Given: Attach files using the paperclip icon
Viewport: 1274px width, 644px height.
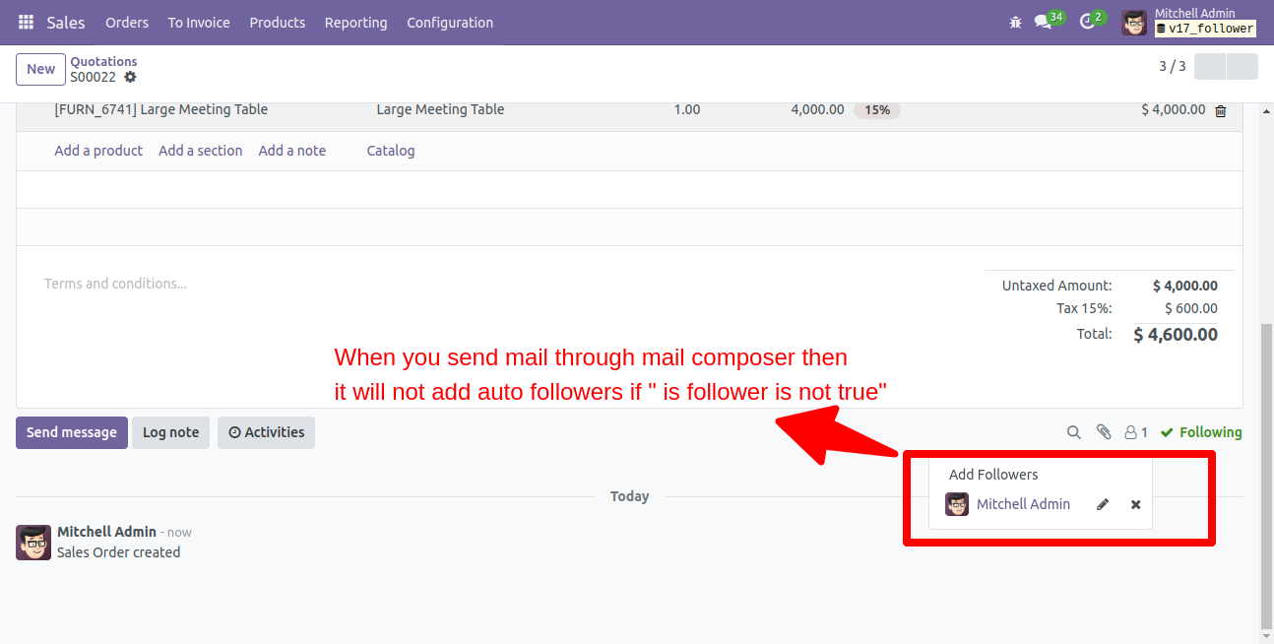Looking at the screenshot, I should [x=1103, y=431].
